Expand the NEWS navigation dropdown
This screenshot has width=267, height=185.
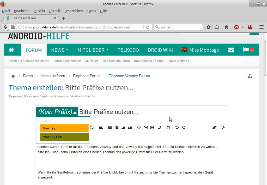pyautogui.click(x=60, y=50)
